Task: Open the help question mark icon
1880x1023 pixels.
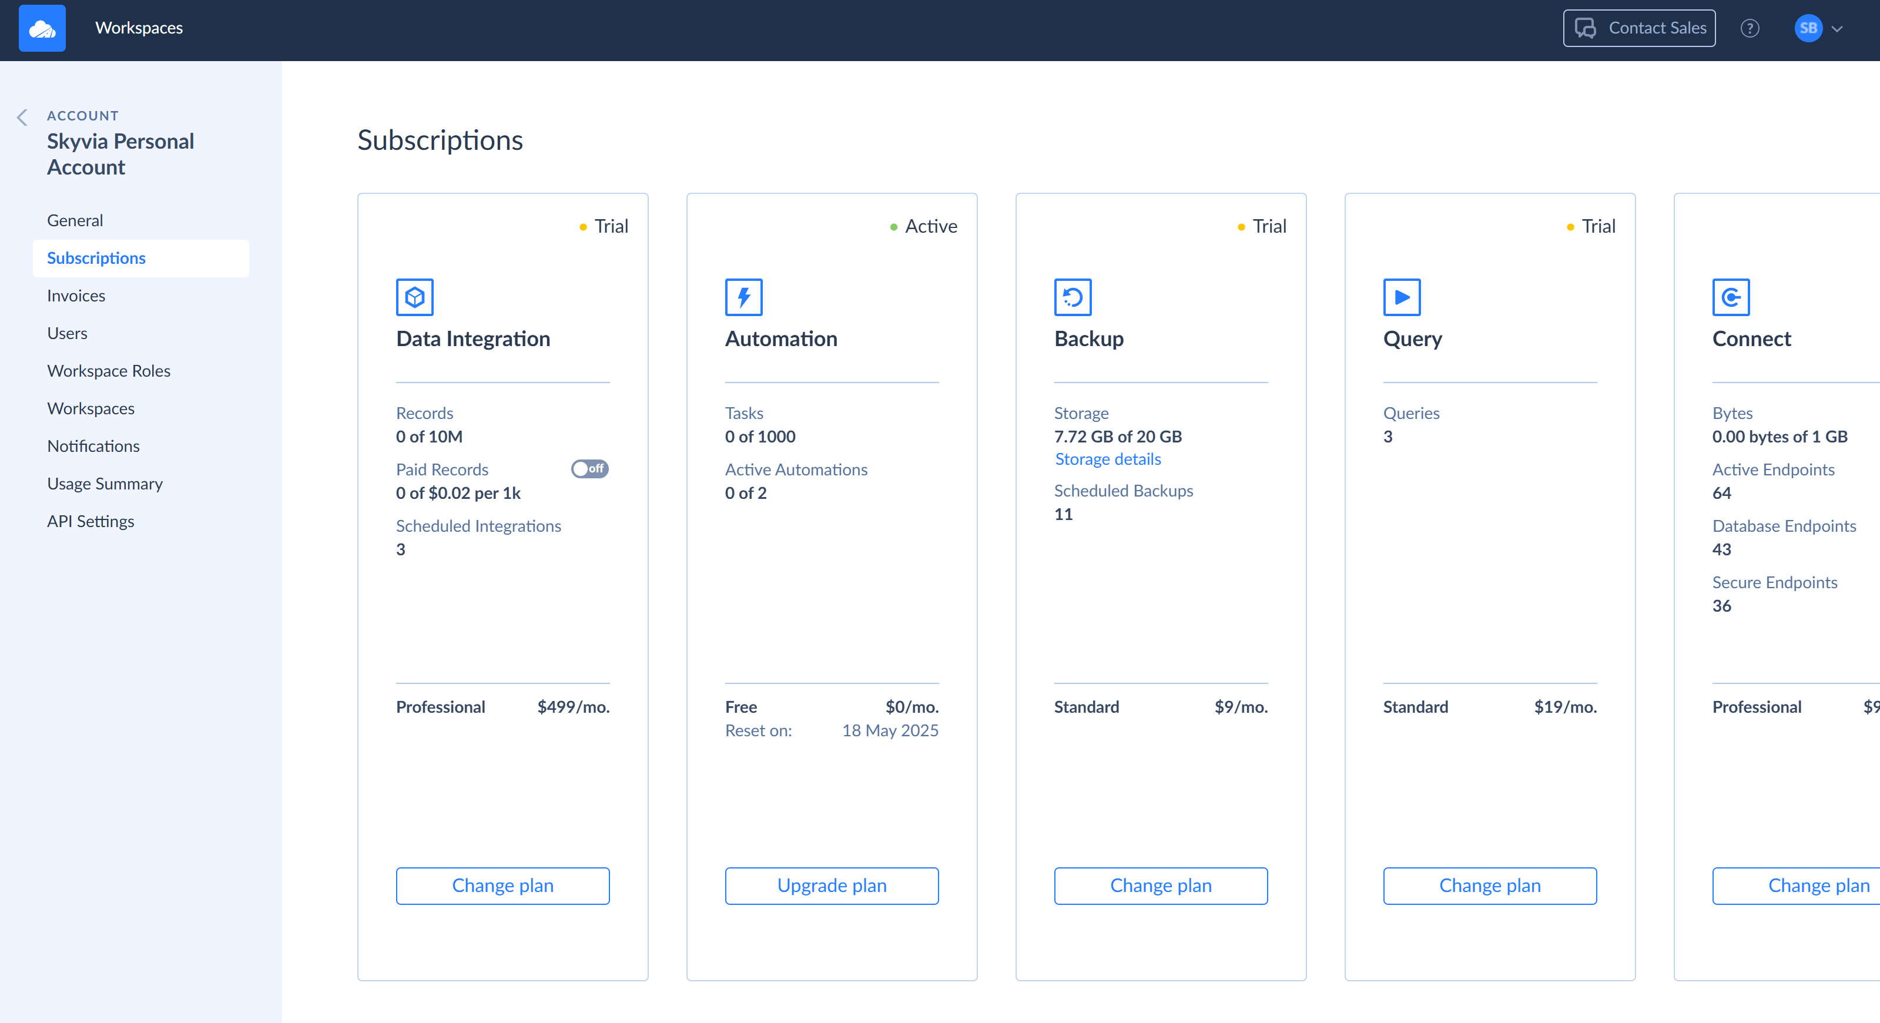Action: tap(1750, 28)
